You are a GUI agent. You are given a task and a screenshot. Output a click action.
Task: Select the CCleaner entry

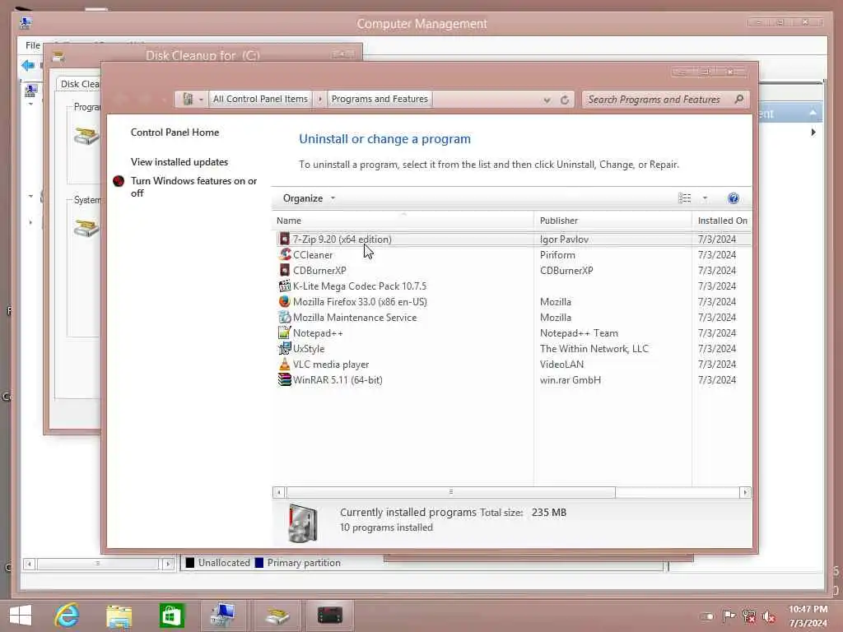[x=312, y=255]
